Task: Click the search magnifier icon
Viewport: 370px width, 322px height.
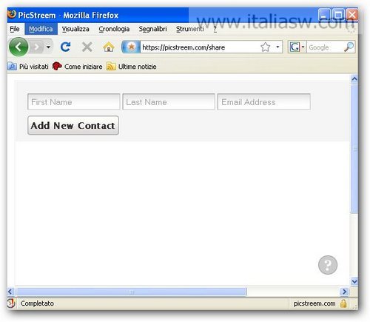Action: coord(349,47)
